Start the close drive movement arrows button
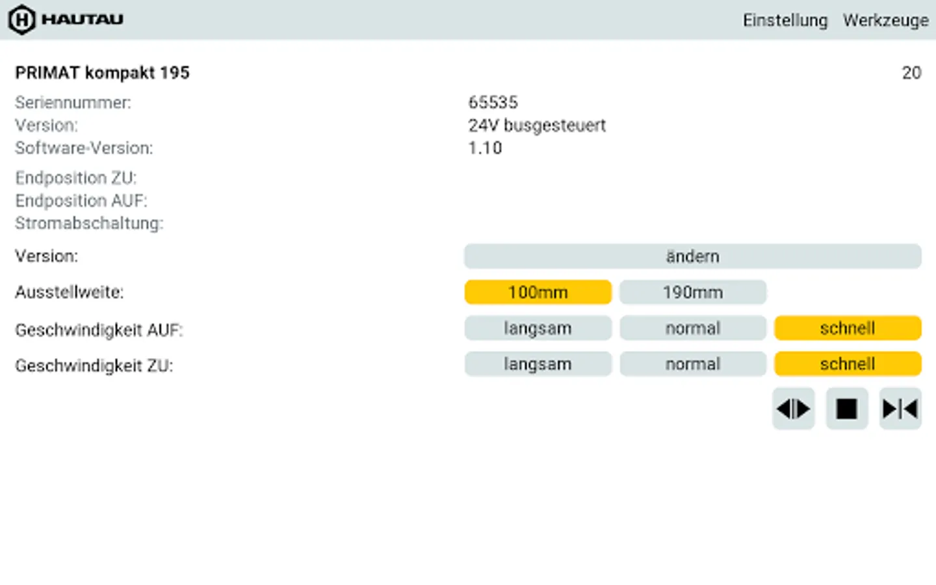Screen dimensions: 936x585 (x=900, y=409)
